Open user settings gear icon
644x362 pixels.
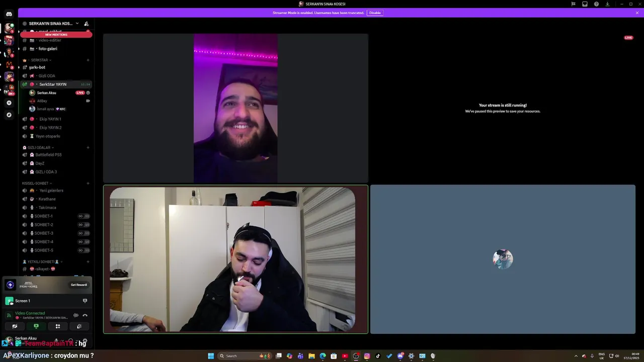click(85, 341)
